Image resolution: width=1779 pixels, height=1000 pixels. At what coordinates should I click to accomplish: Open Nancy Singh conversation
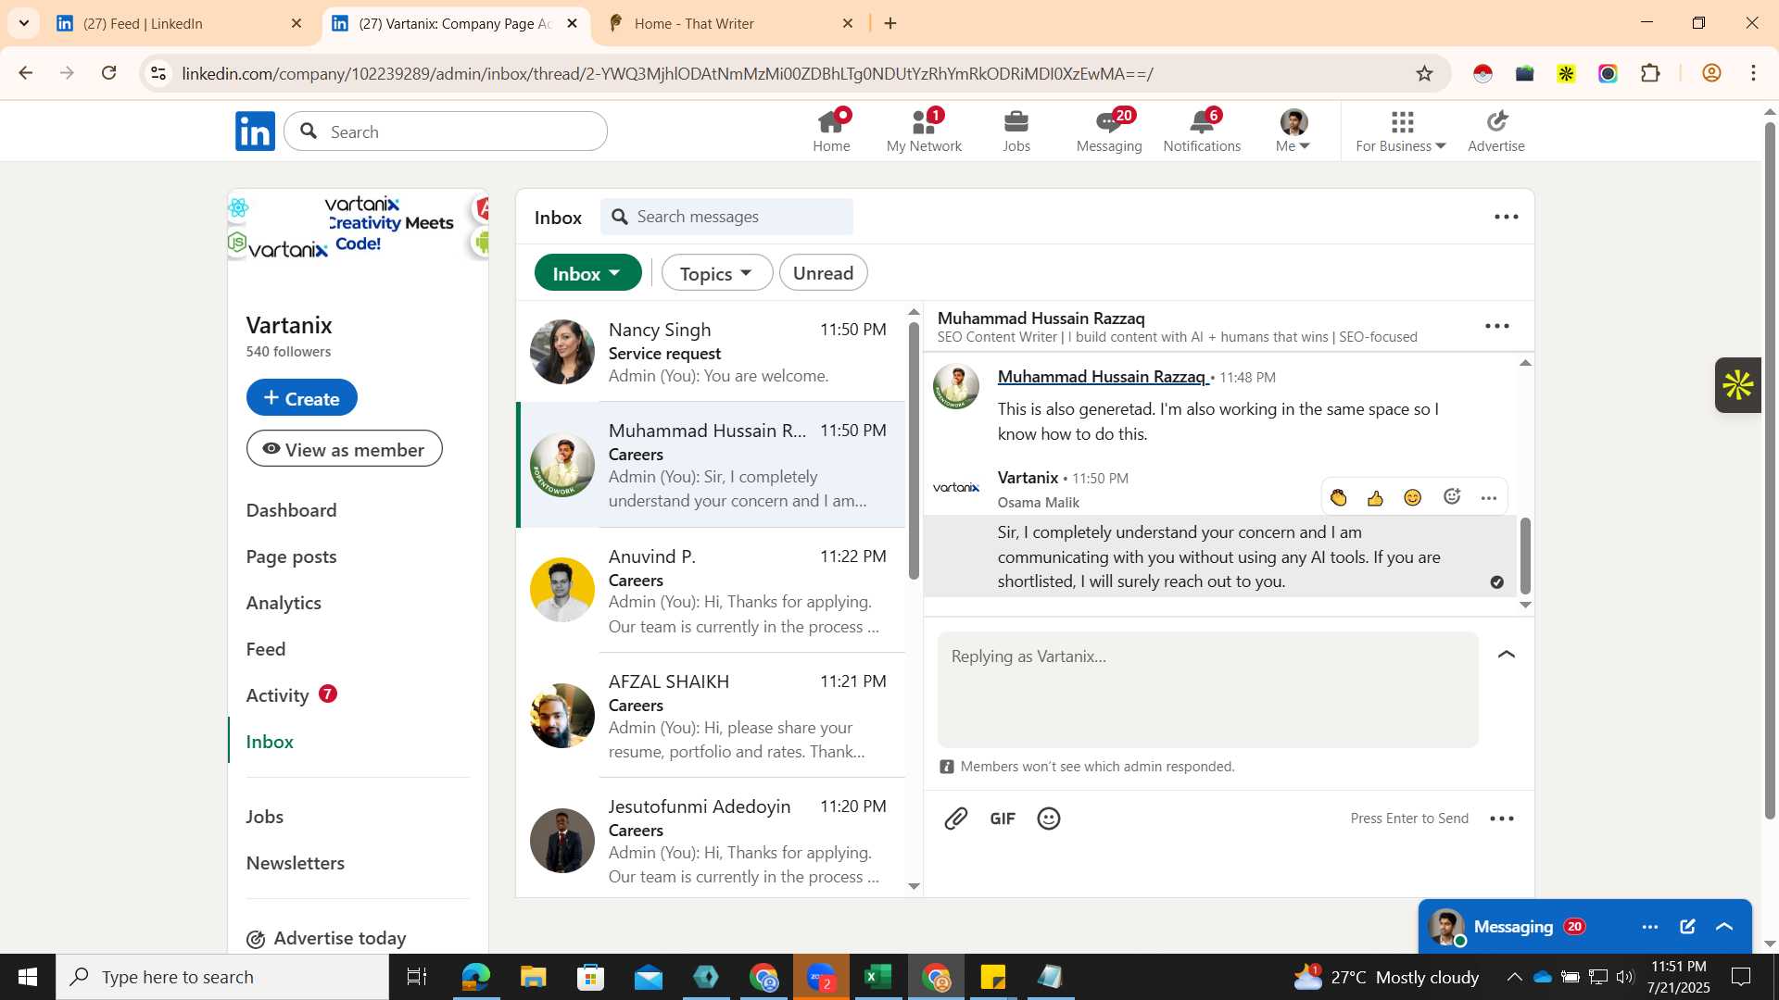coord(711,353)
